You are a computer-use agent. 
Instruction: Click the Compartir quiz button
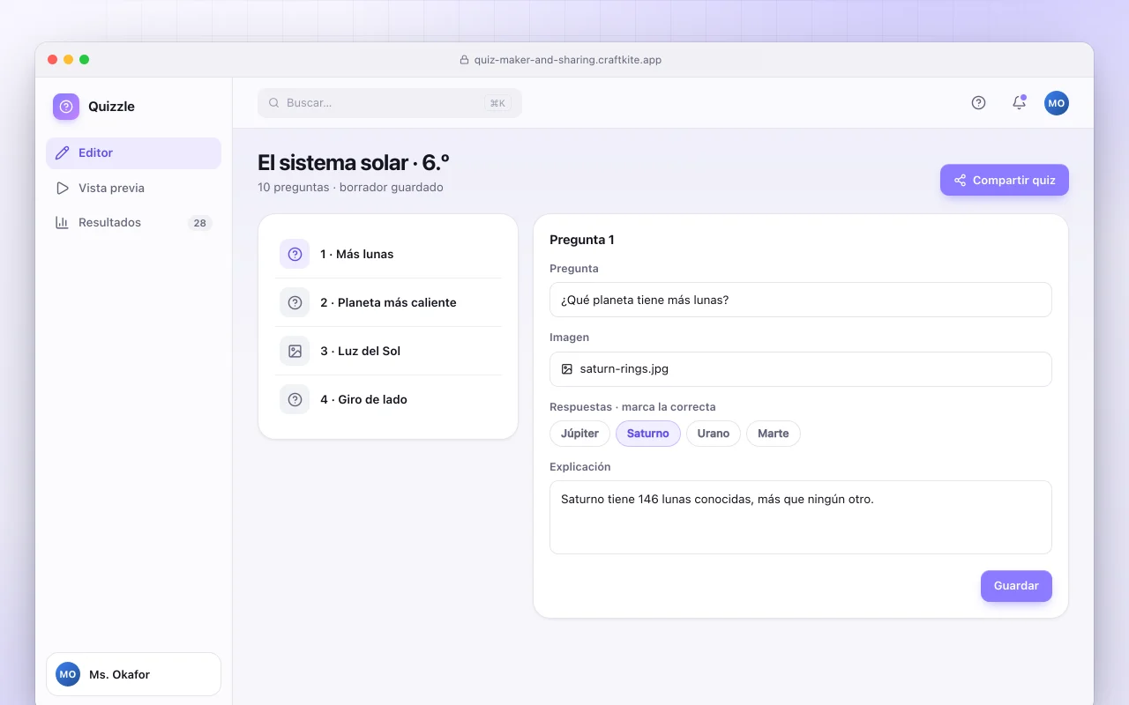pyautogui.click(x=1005, y=180)
